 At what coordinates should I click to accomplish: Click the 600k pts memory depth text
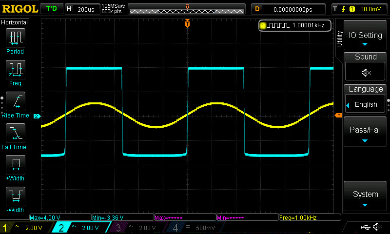click(x=112, y=11)
